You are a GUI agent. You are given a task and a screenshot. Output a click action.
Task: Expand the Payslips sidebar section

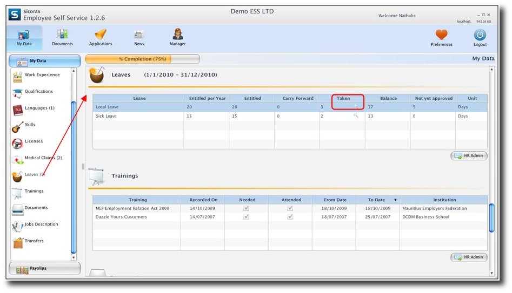[45, 268]
